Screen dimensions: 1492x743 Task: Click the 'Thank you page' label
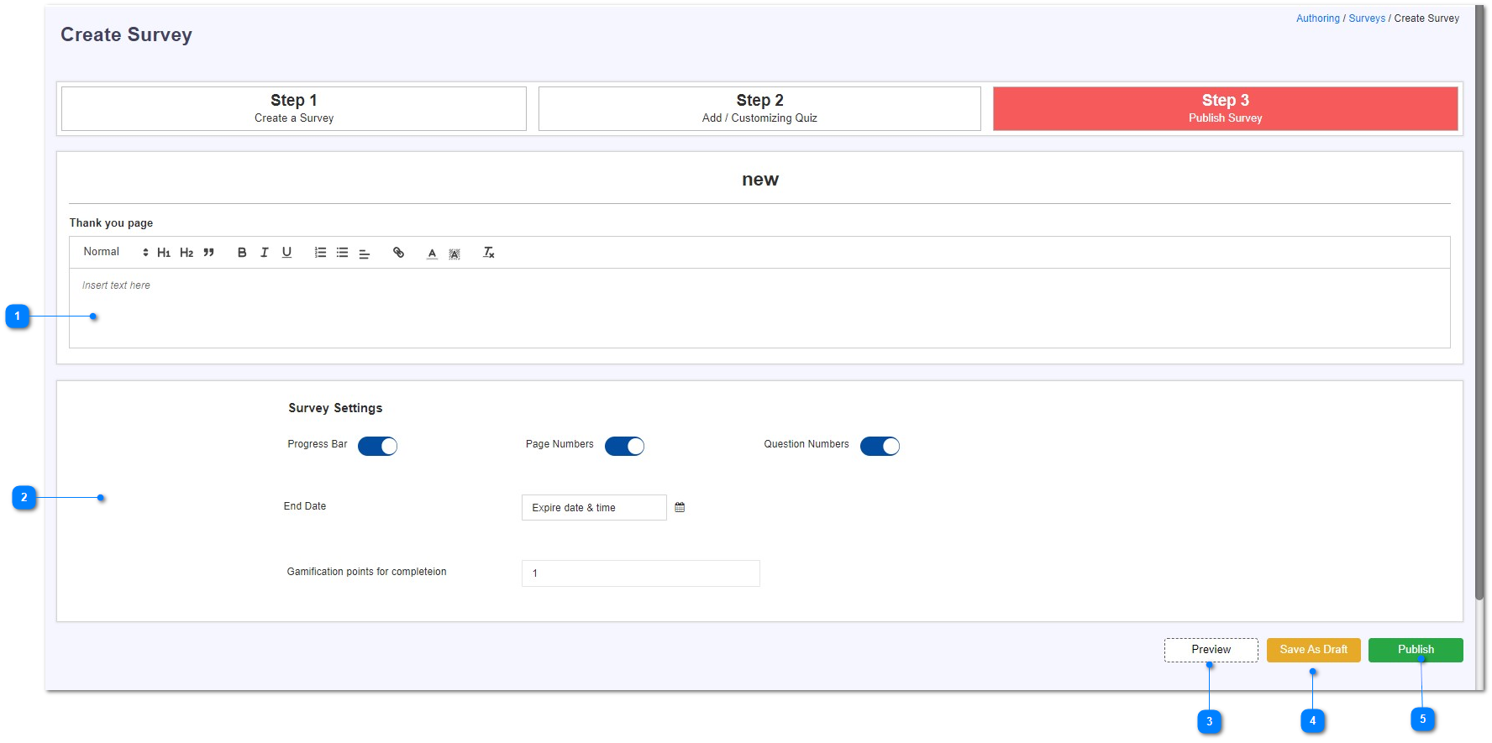(111, 223)
